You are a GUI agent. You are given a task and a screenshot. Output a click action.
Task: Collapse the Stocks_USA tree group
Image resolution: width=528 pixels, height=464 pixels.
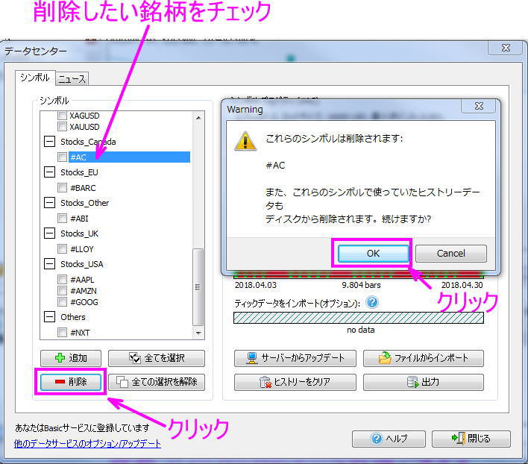click(x=50, y=264)
